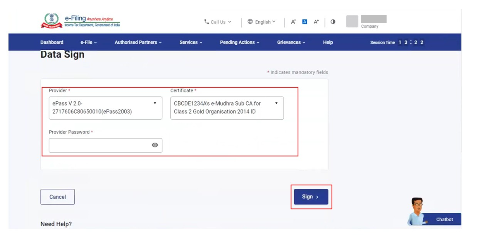Click the phone Call Us icon

pos(206,22)
